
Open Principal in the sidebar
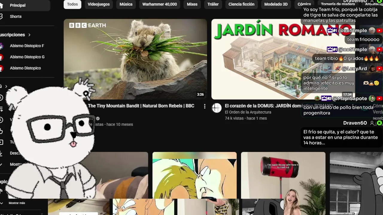(18, 5)
